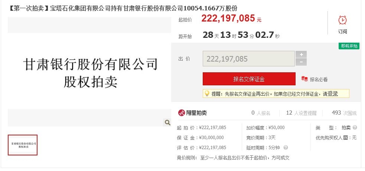Image resolution: width=365 pixels, height=171 pixels.
Task: Click the 登录 login link
Action: click(333, 94)
